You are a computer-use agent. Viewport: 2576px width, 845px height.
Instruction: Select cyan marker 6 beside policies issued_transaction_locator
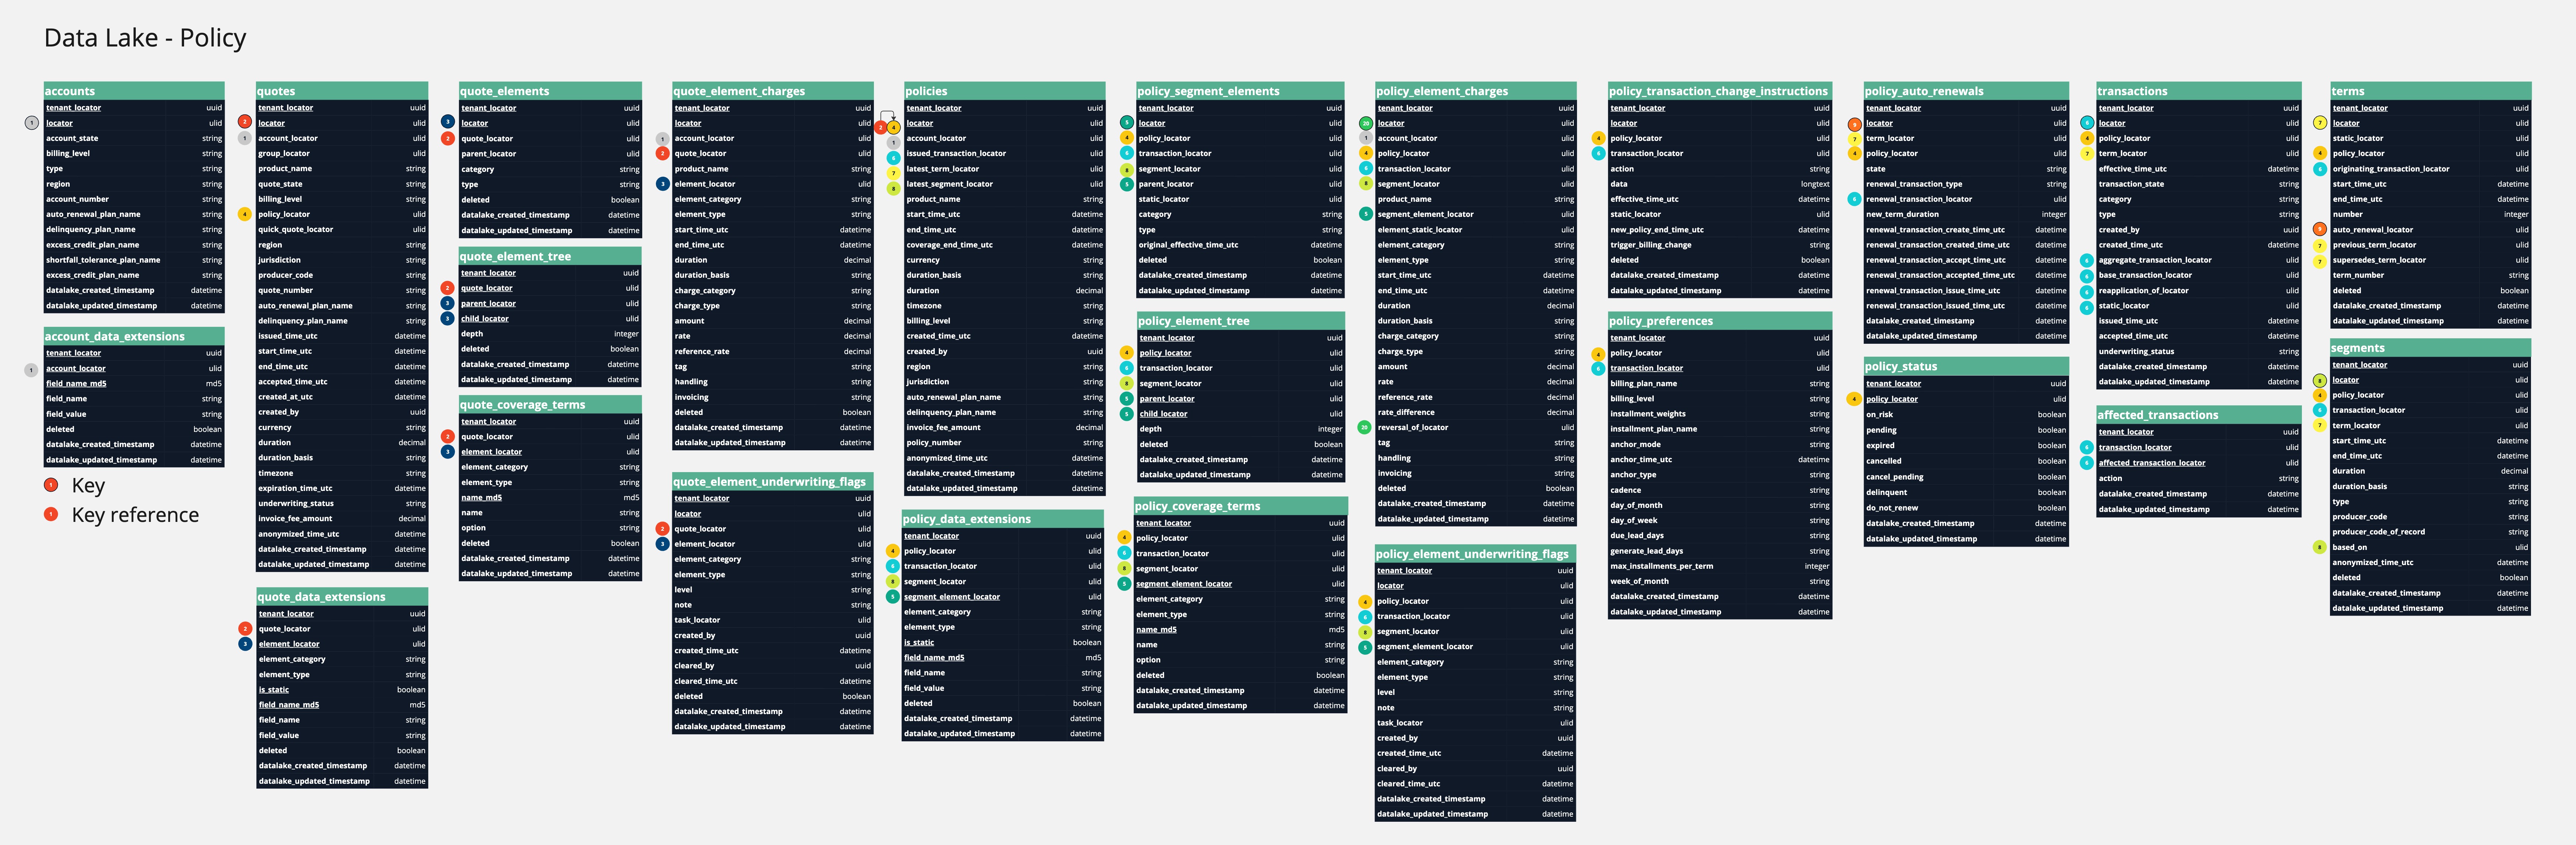[894, 158]
